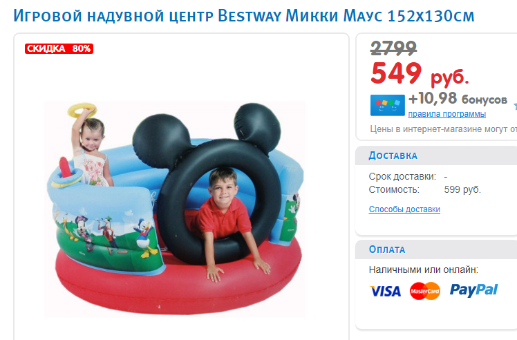The width and height of the screenshot is (517, 340).
Task: Click the bonus program smiley icon
Action: click(x=388, y=106)
